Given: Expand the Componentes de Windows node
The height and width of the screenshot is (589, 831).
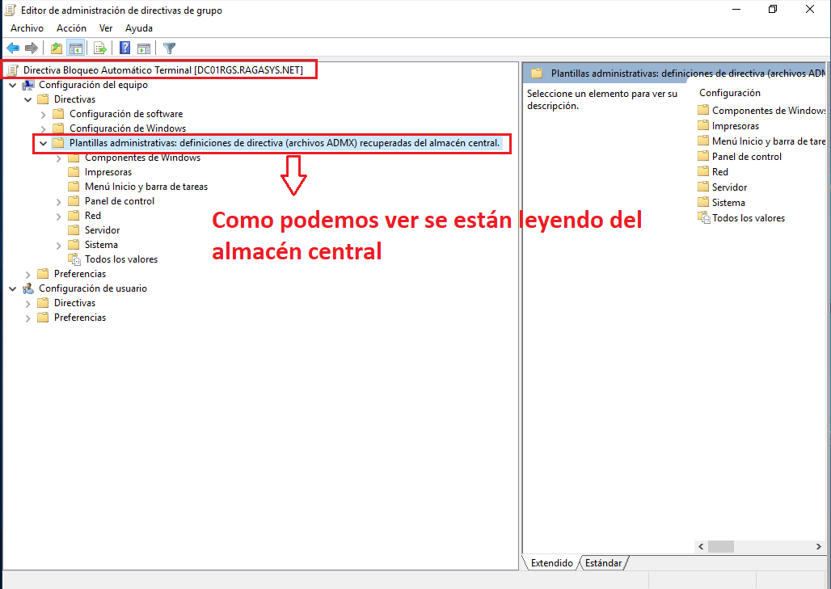Looking at the screenshot, I should [57, 158].
